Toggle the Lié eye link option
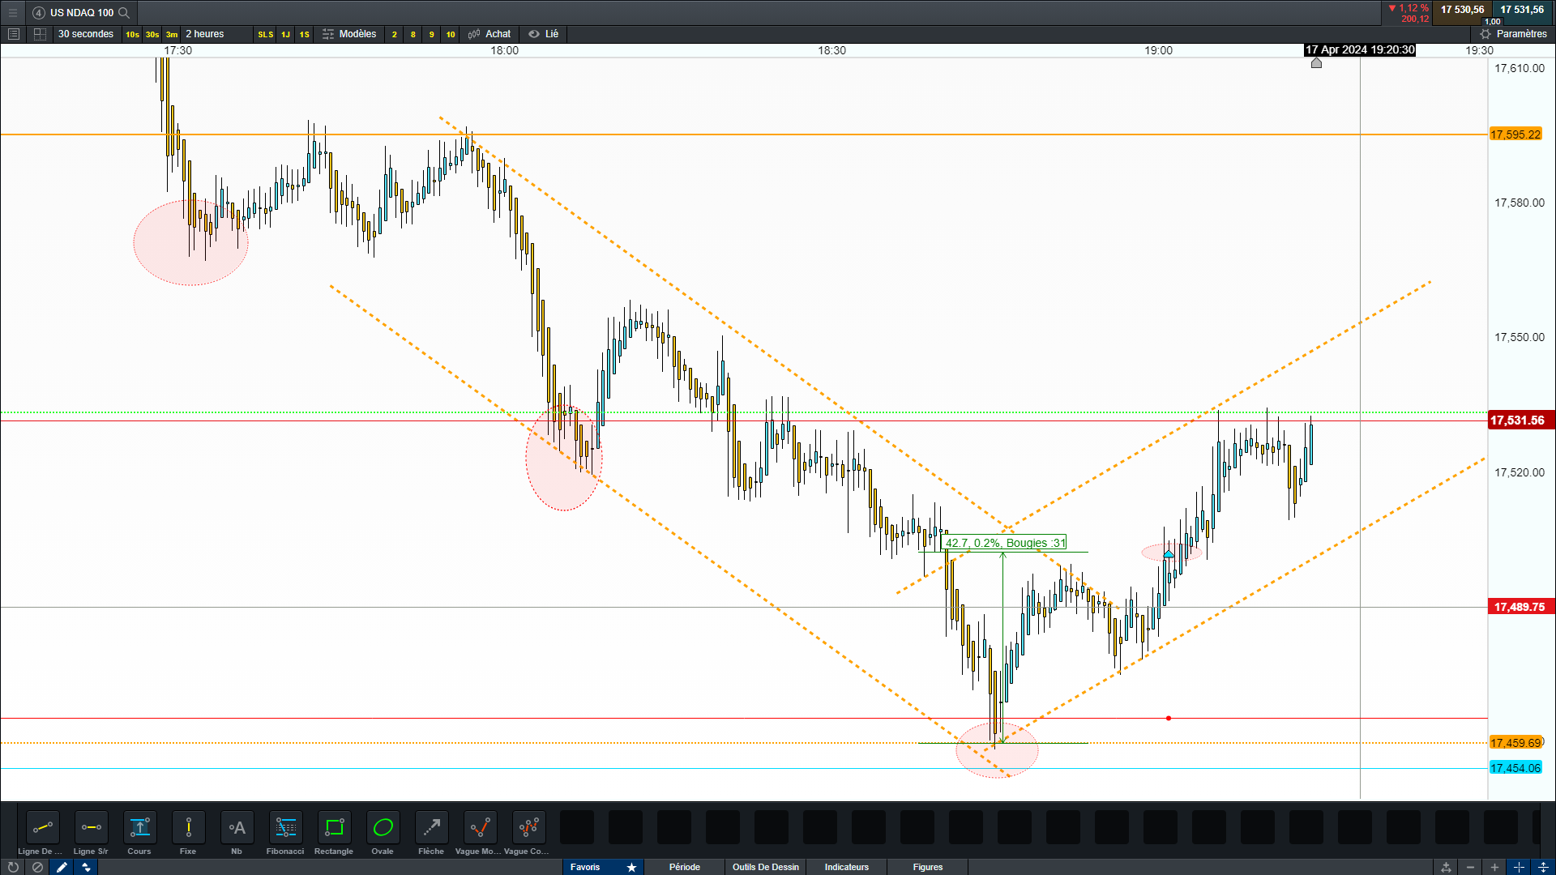 (x=544, y=34)
